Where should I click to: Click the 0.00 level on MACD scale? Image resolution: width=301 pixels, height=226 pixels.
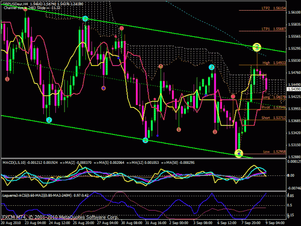click(x=290, y=175)
